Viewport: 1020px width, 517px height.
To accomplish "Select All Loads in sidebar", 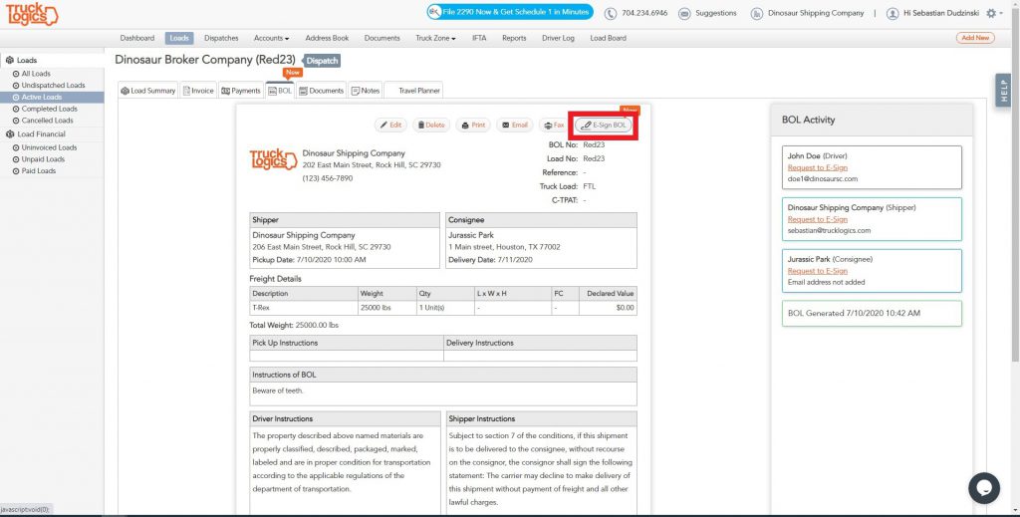I will (36, 74).
